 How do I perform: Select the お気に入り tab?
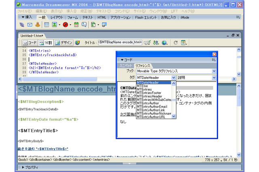(168, 17)
